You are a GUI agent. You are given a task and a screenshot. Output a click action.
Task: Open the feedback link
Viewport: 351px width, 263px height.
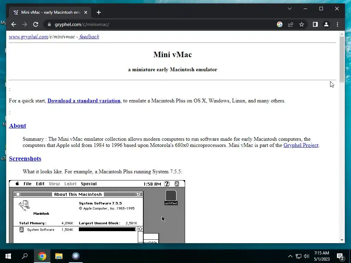point(89,37)
